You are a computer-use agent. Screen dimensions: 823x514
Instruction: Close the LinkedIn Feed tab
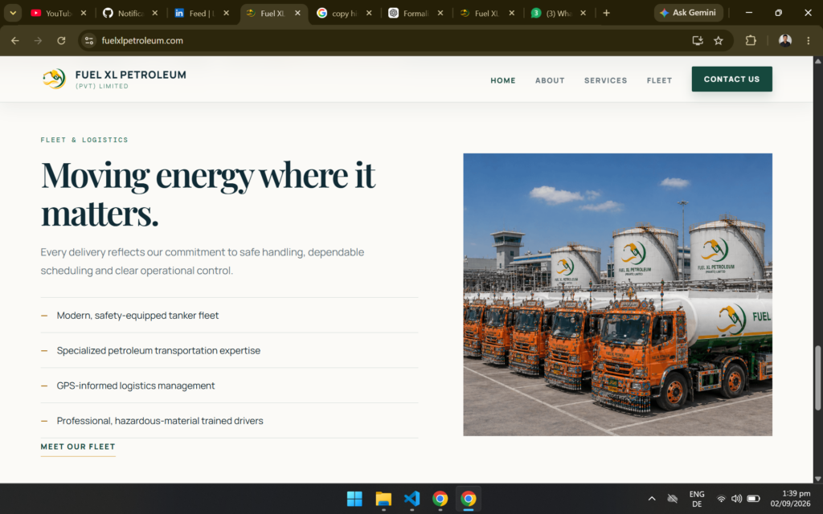pyautogui.click(x=226, y=13)
